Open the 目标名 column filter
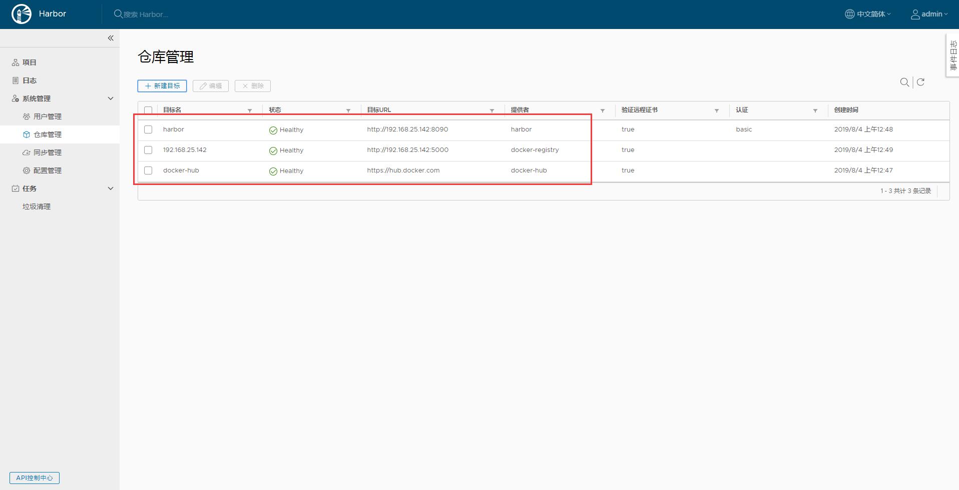 [250, 110]
